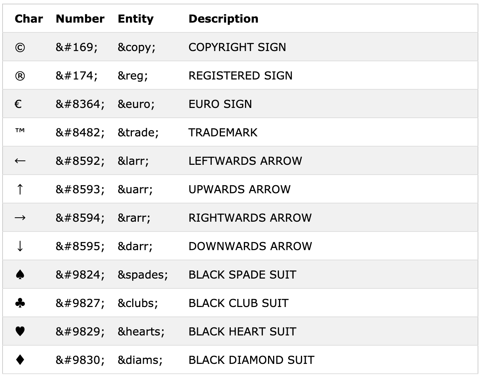Click the &copy; entity text

[137, 47]
